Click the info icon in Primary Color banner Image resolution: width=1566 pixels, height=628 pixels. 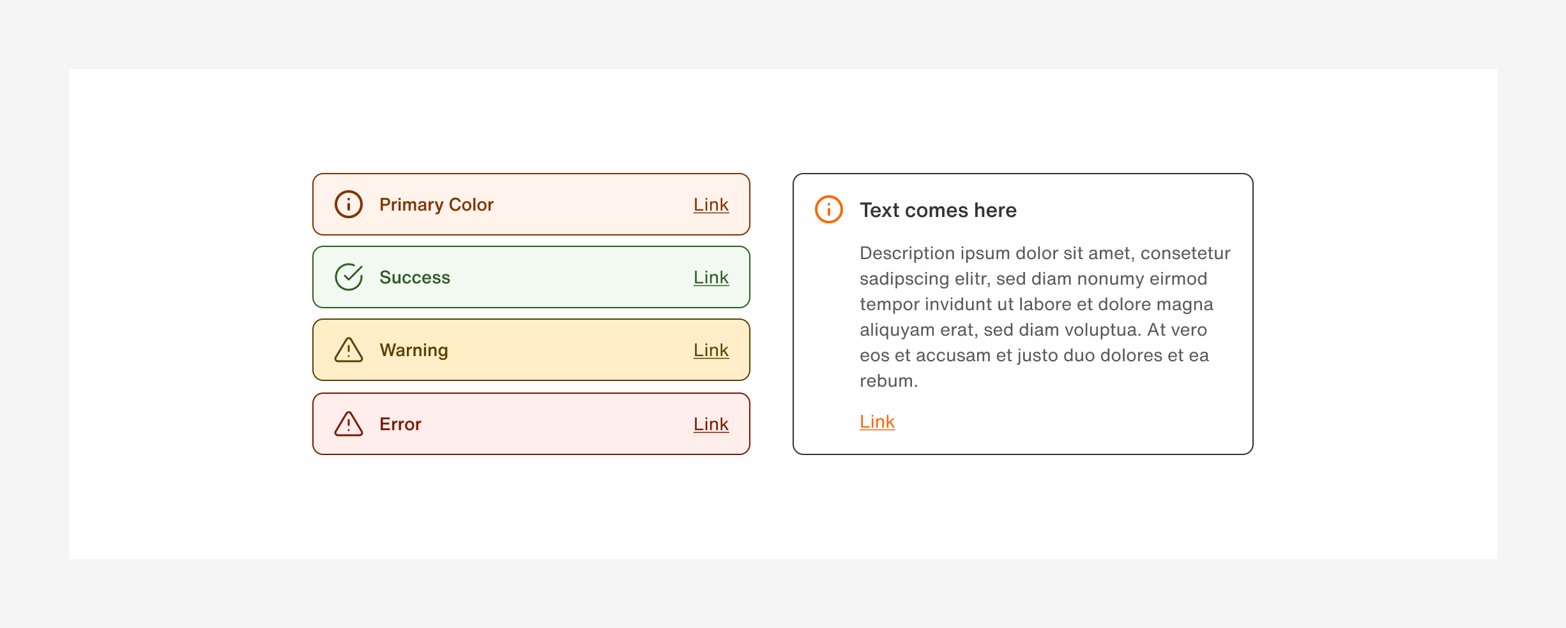349,204
